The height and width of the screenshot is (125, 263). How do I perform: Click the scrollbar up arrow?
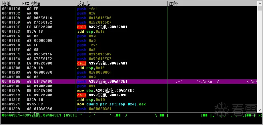tap(260, 4)
